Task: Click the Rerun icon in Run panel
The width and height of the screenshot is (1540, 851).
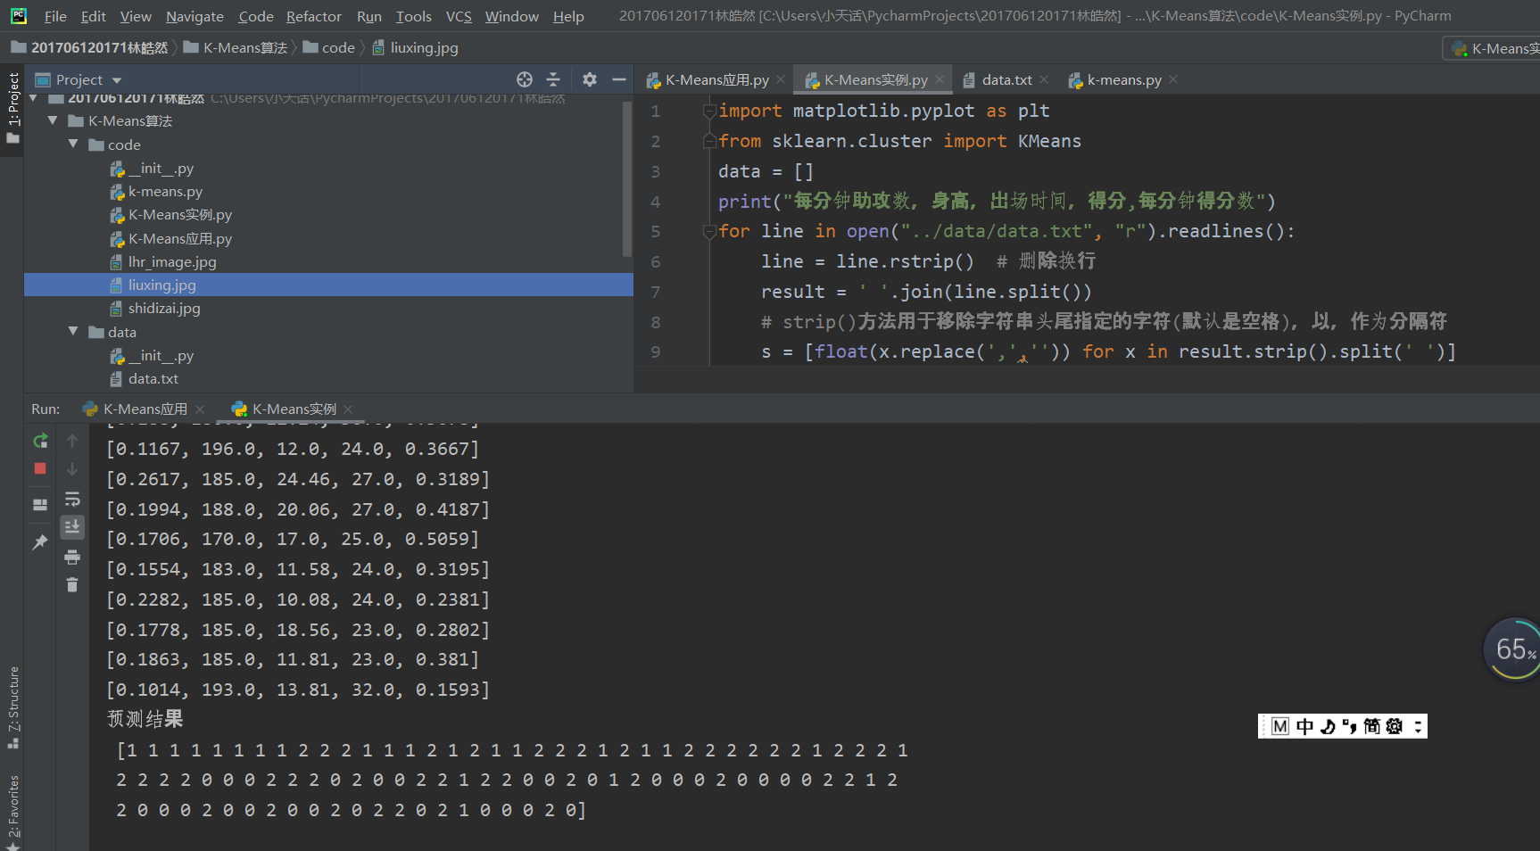Action: pyautogui.click(x=40, y=441)
